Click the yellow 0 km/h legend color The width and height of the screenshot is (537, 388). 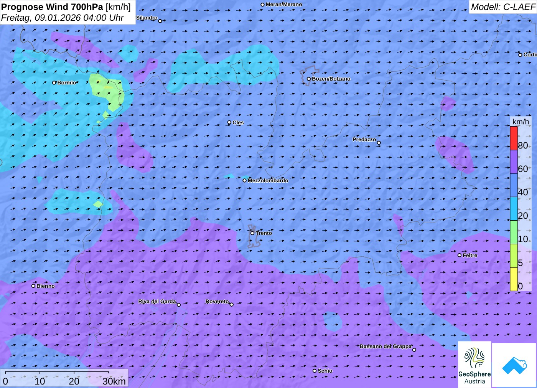(514, 279)
